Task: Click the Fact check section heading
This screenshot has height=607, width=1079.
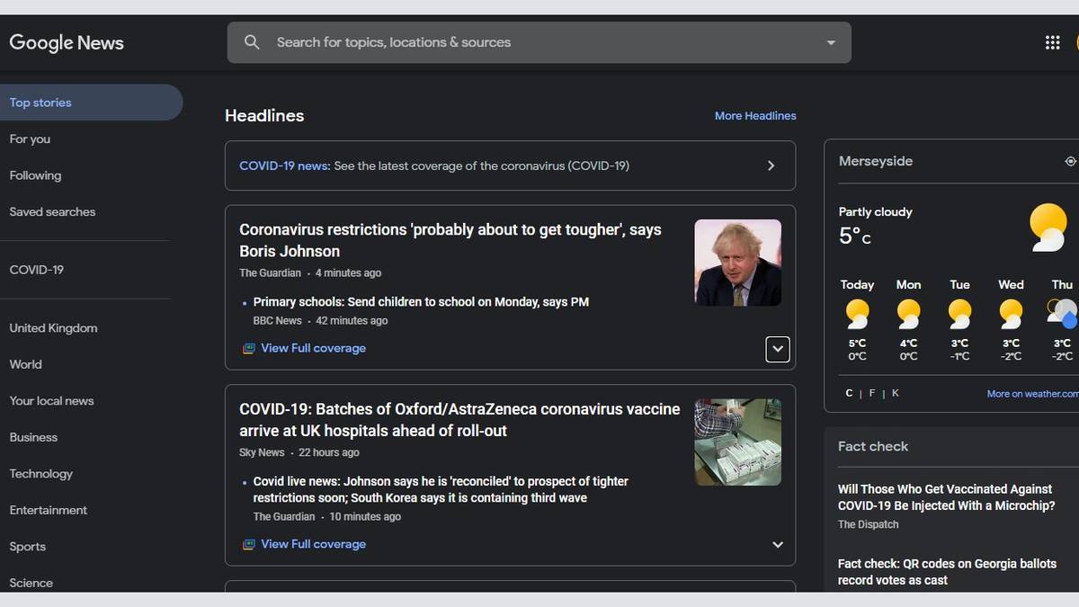Action: (873, 446)
